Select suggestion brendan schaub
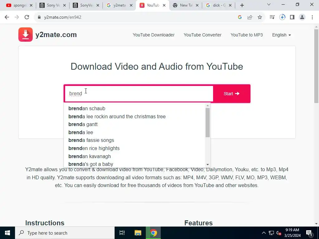Screen dimensions: 319x239 coord(87,109)
